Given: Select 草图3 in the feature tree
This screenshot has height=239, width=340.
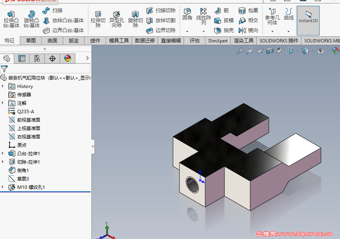Looking at the screenshot, I should tap(19, 179).
